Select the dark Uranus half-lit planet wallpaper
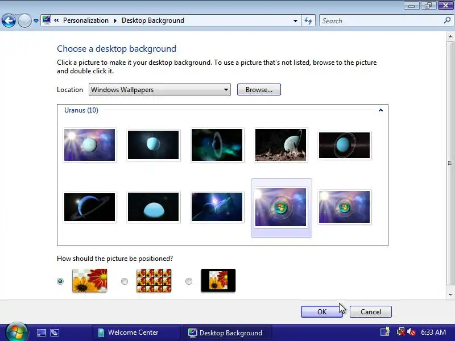The width and height of the screenshot is (455, 341). click(153, 145)
